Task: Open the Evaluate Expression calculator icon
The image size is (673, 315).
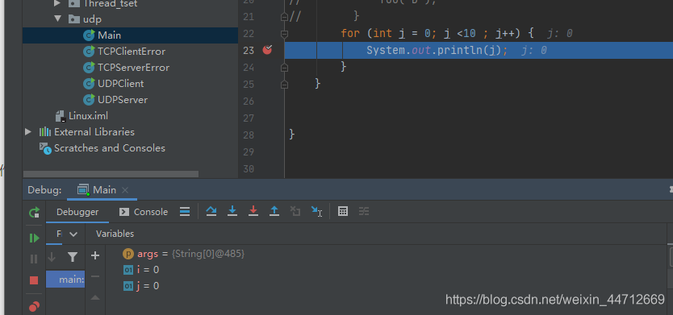Action: [342, 211]
